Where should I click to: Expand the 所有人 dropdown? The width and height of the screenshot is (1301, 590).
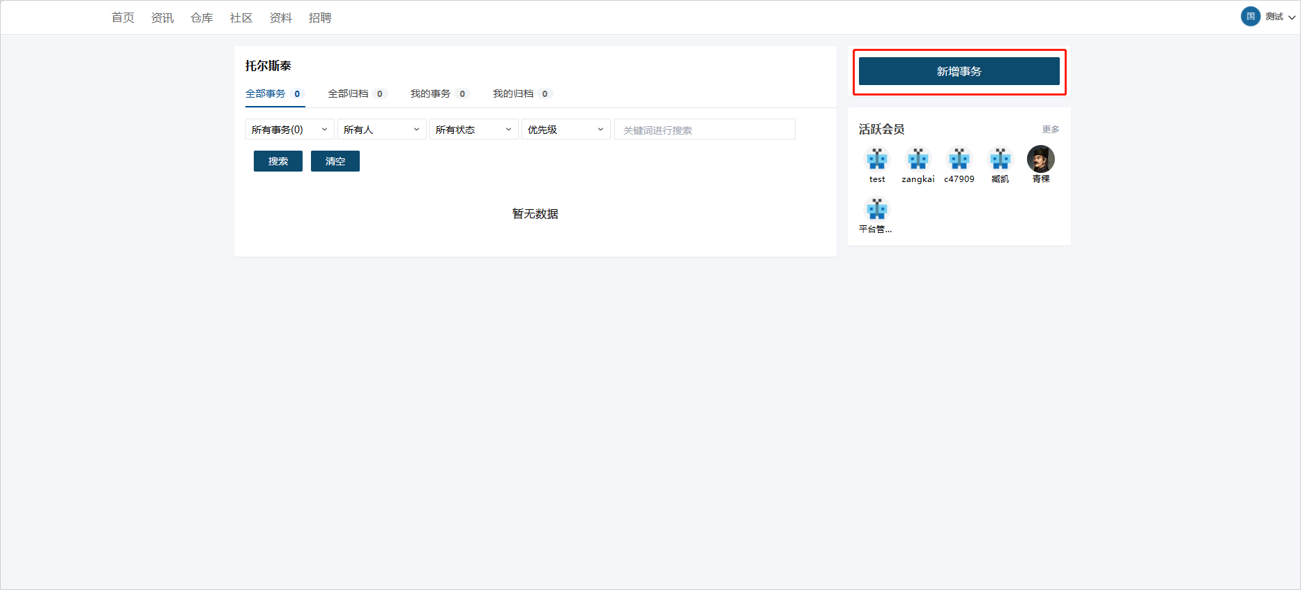click(x=381, y=130)
